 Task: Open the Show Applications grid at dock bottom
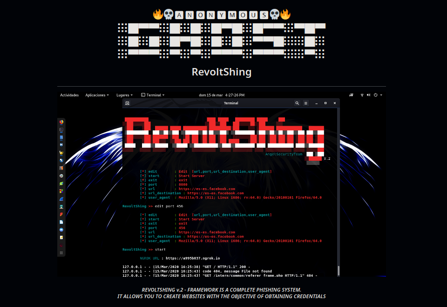[x=61, y=252]
